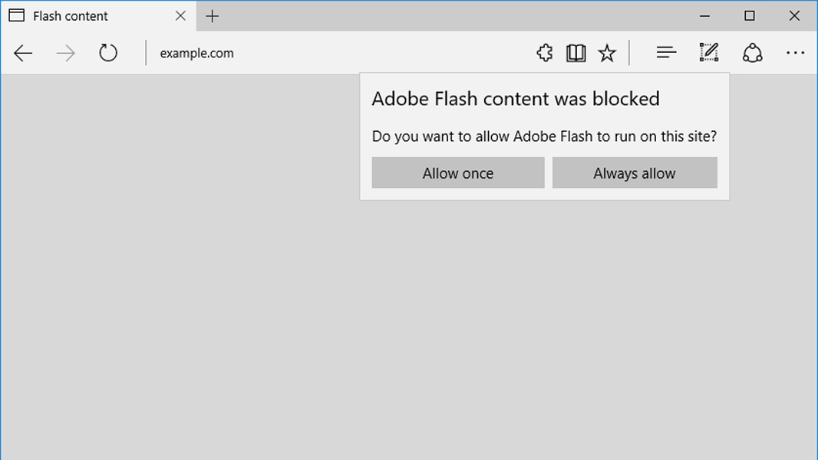This screenshot has height=460, width=818.
Task: Add example.com to favorites with the star
Action: tap(607, 52)
